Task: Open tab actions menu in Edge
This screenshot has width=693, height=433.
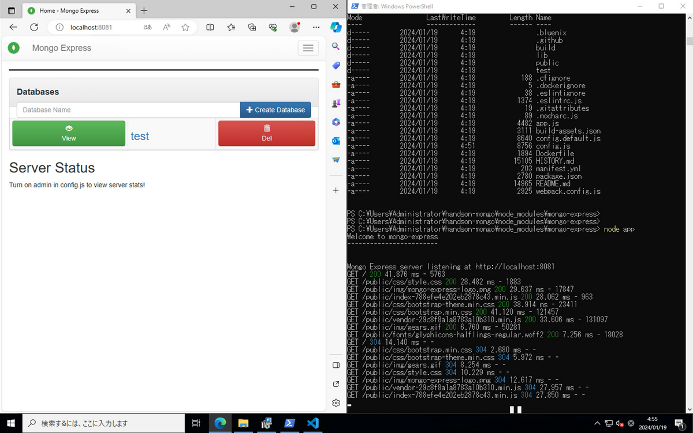Action: click(11, 10)
